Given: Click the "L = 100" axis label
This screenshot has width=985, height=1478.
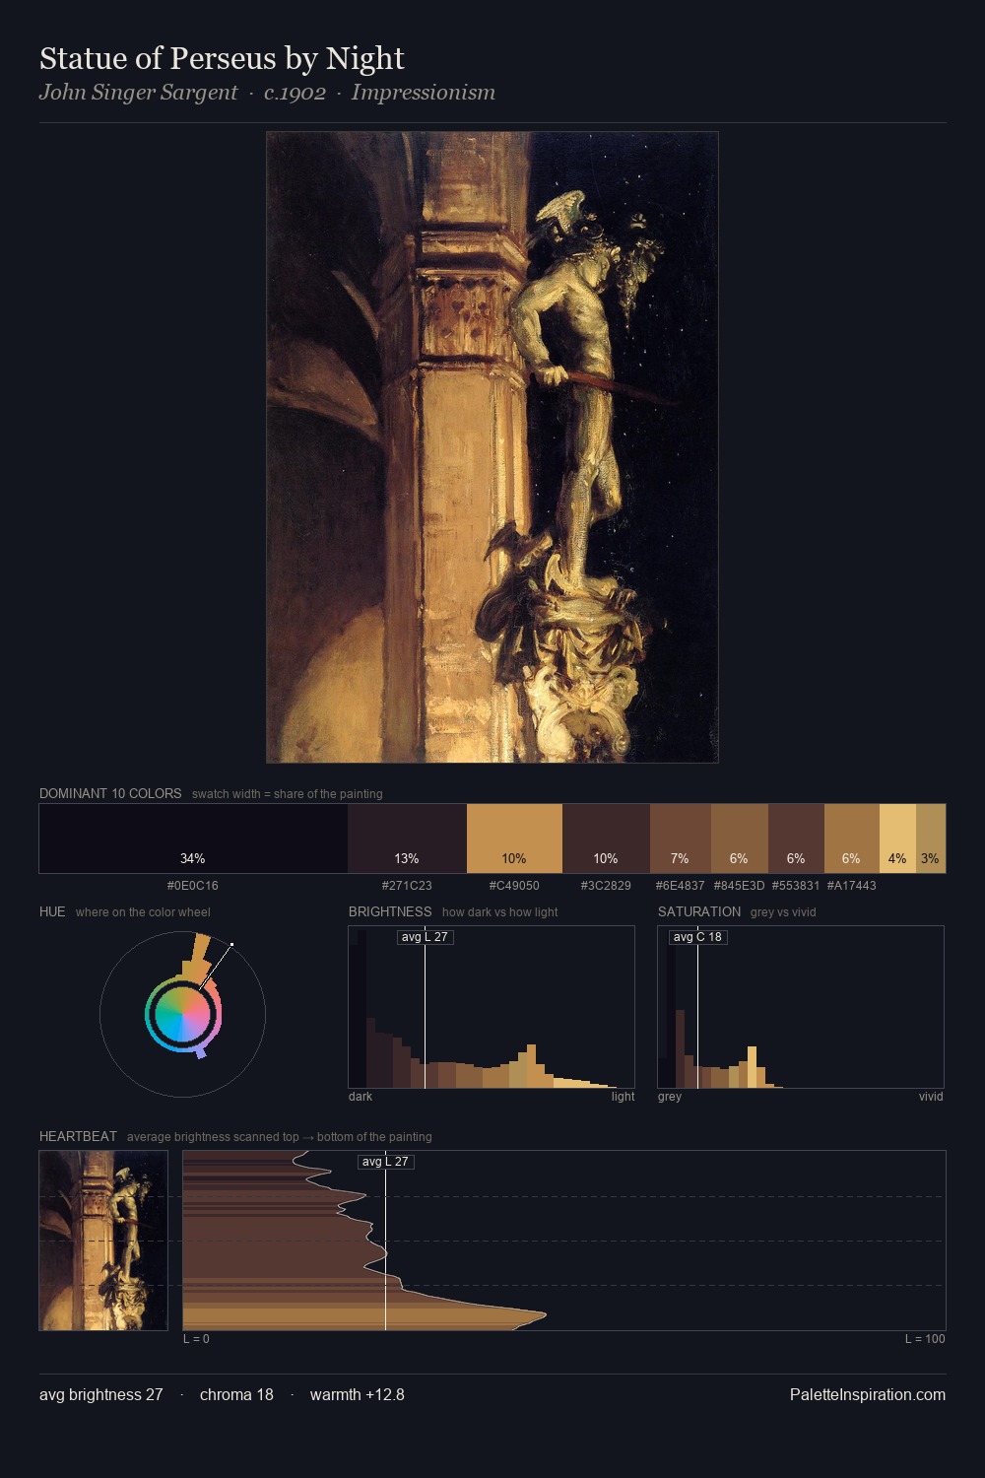Looking at the screenshot, I should 925,1339.
